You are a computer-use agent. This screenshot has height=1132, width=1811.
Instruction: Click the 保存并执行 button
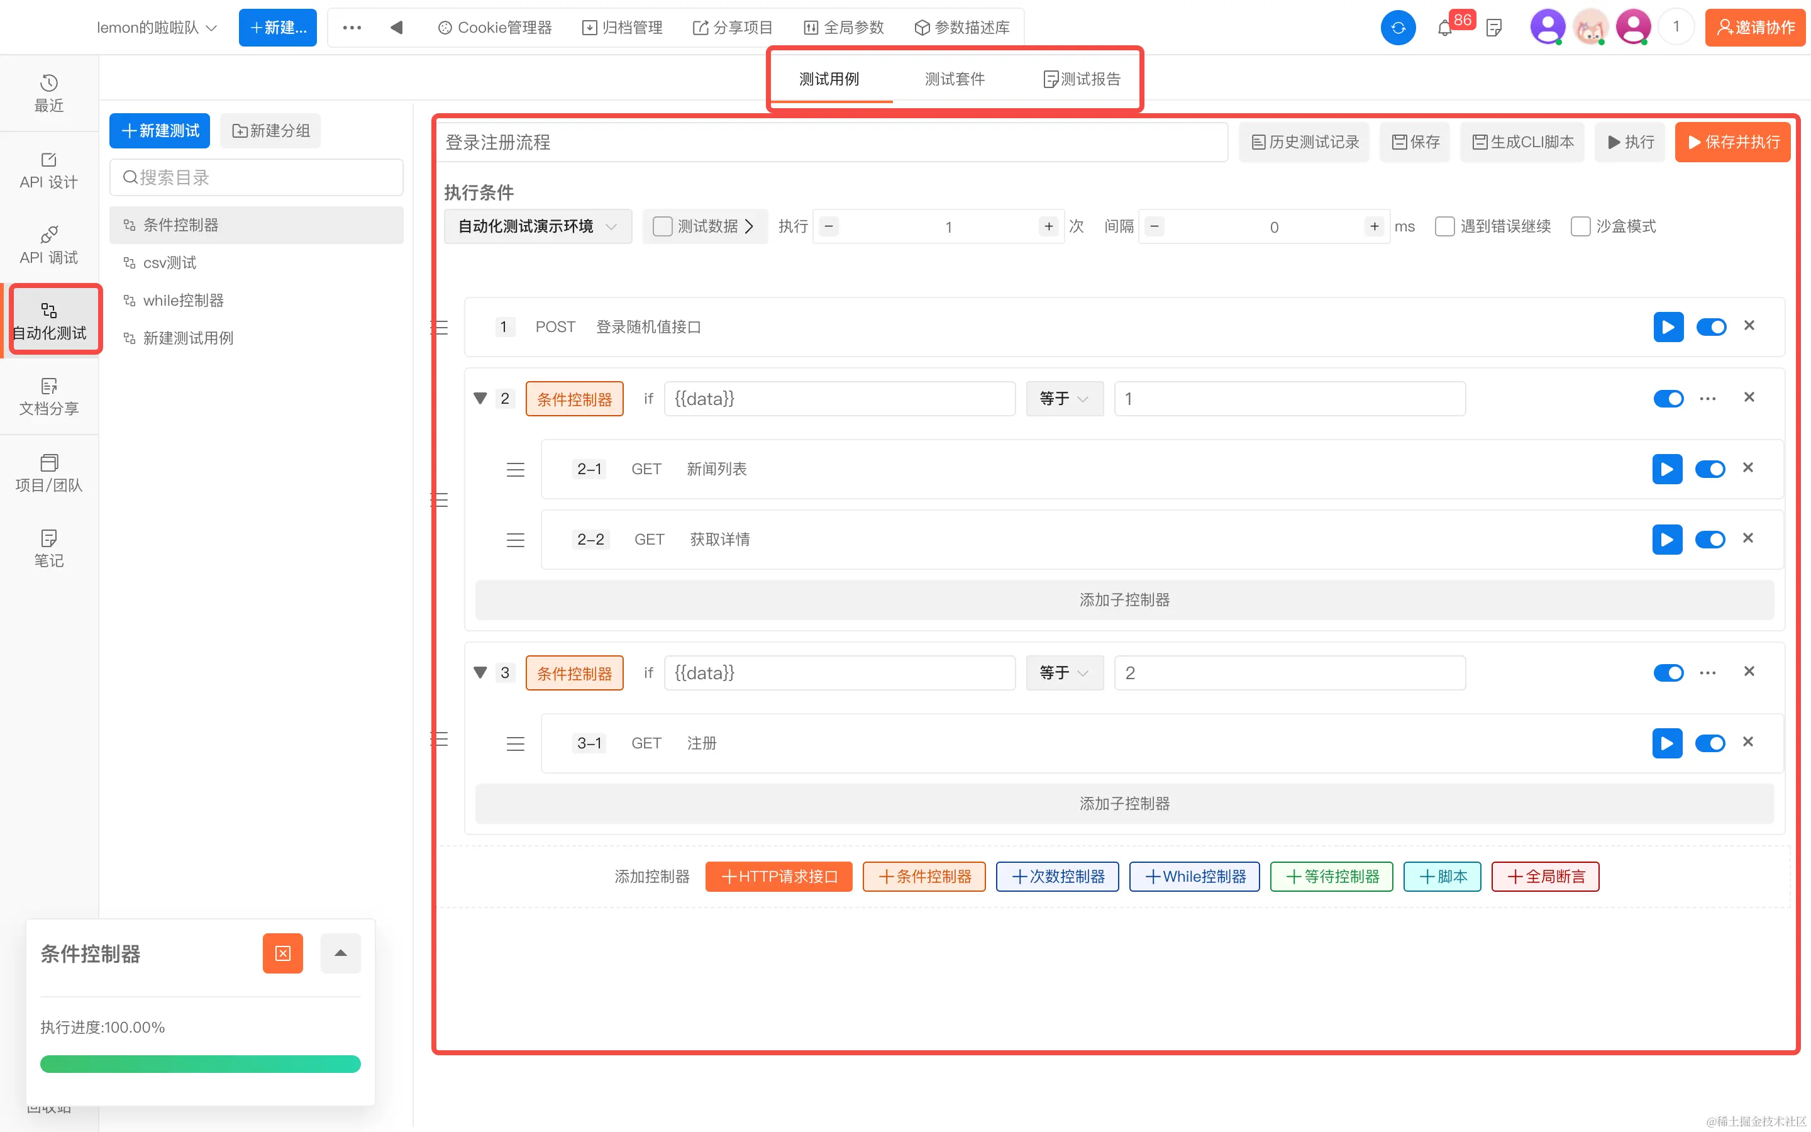click(1732, 142)
